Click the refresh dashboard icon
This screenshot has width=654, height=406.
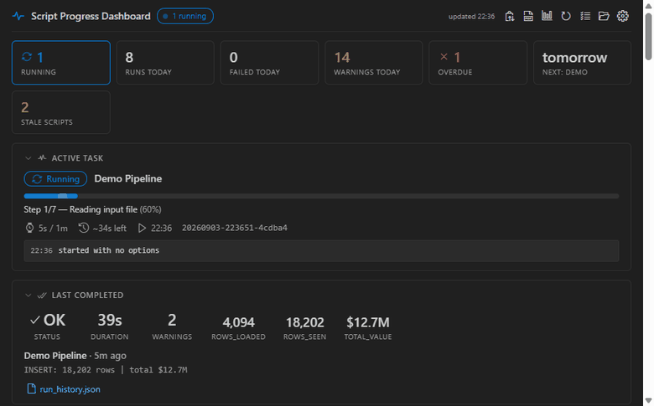click(566, 16)
